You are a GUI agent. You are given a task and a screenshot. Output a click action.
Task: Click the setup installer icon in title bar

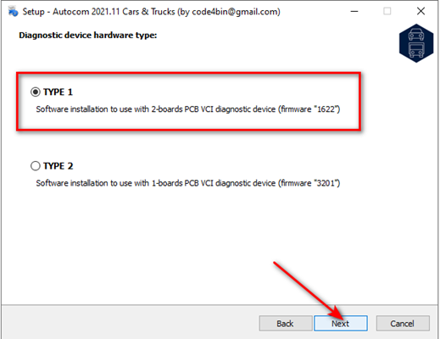pos(13,12)
